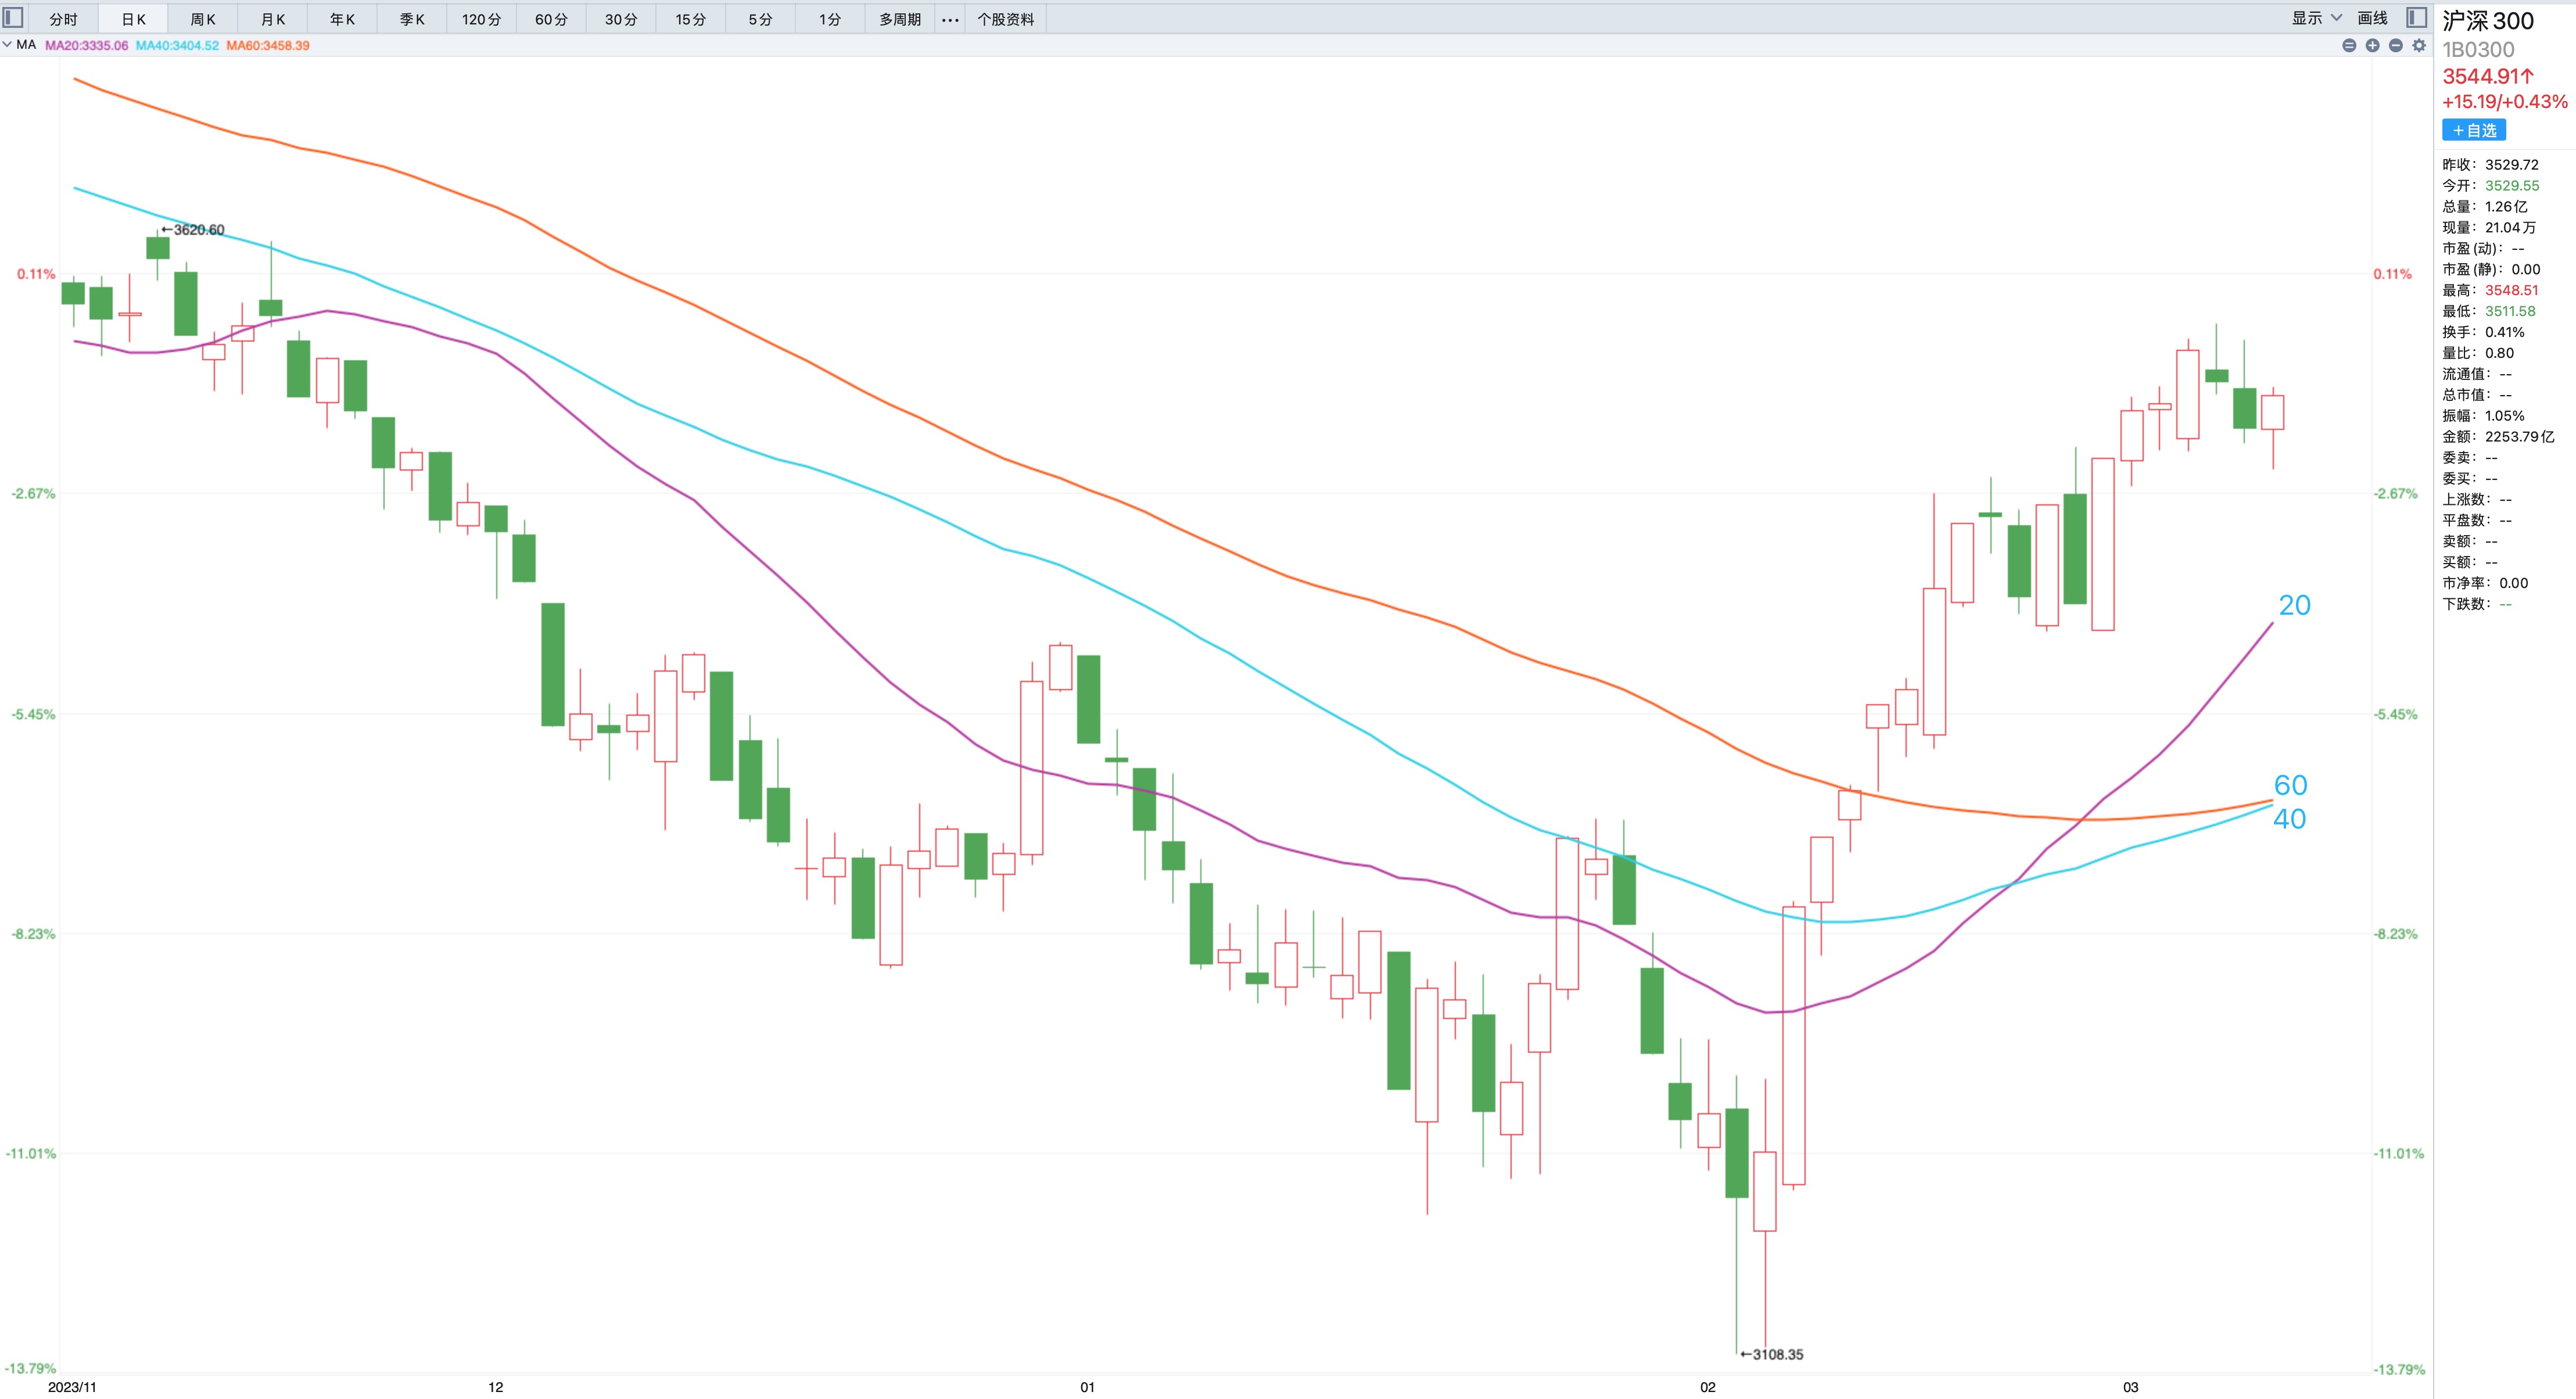Click the MA20 indicator value label
Viewport: 2576px width, 1399px height.
pyautogui.click(x=86, y=45)
